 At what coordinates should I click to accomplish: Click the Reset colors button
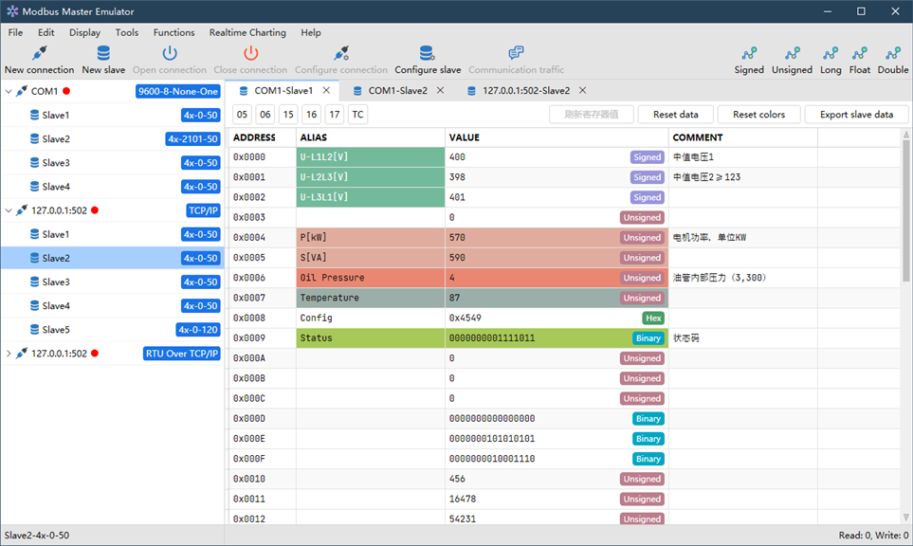tap(758, 115)
